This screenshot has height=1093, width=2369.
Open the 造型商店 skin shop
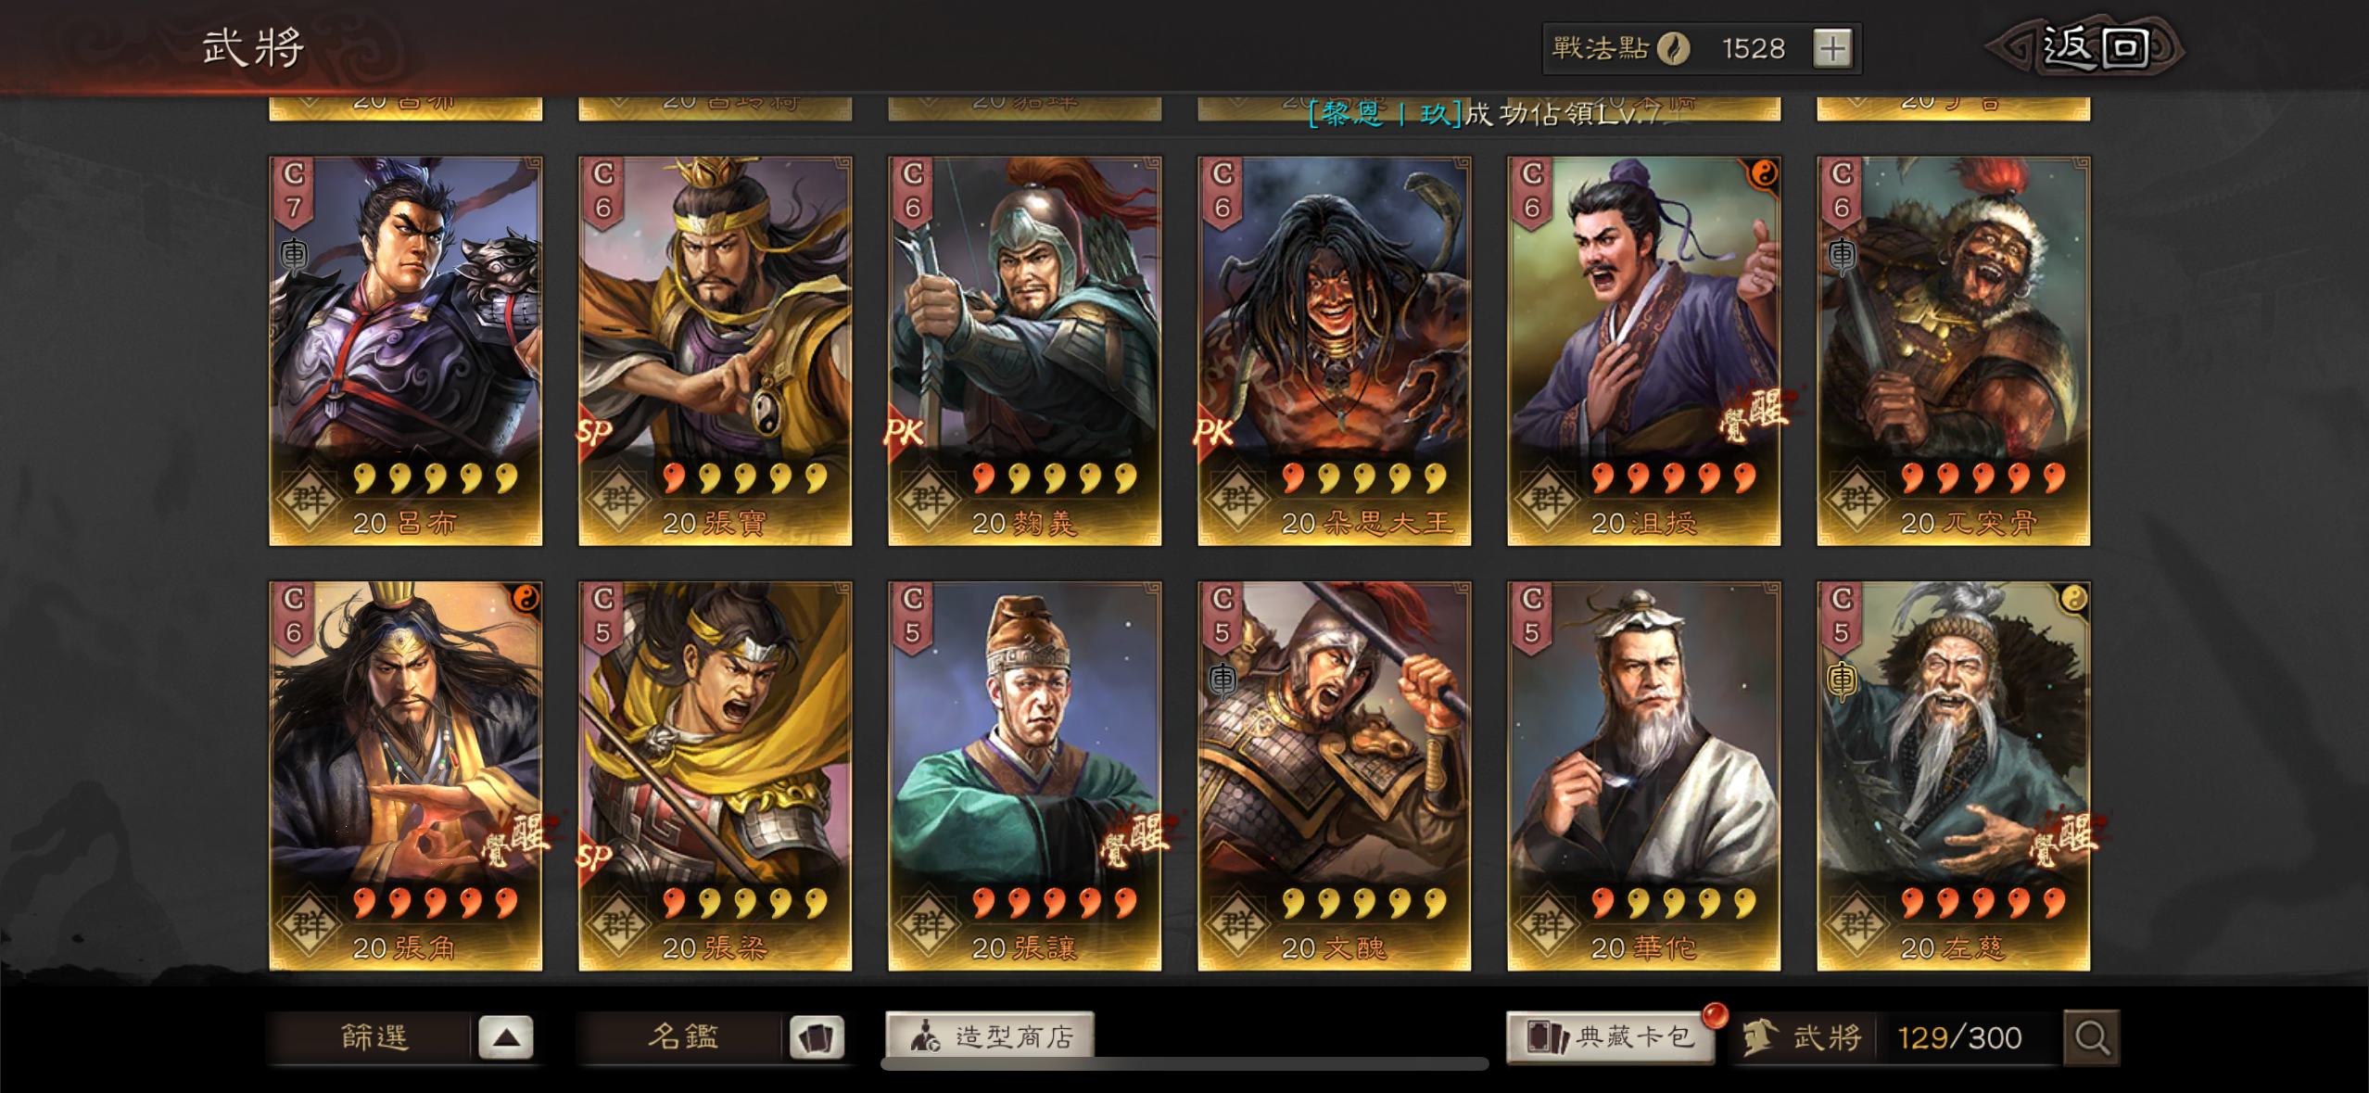(990, 1035)
